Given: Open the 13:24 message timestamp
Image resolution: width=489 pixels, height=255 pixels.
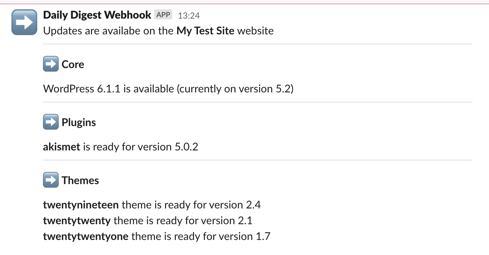Looking at the screenshot, I should tap(189, 16).
